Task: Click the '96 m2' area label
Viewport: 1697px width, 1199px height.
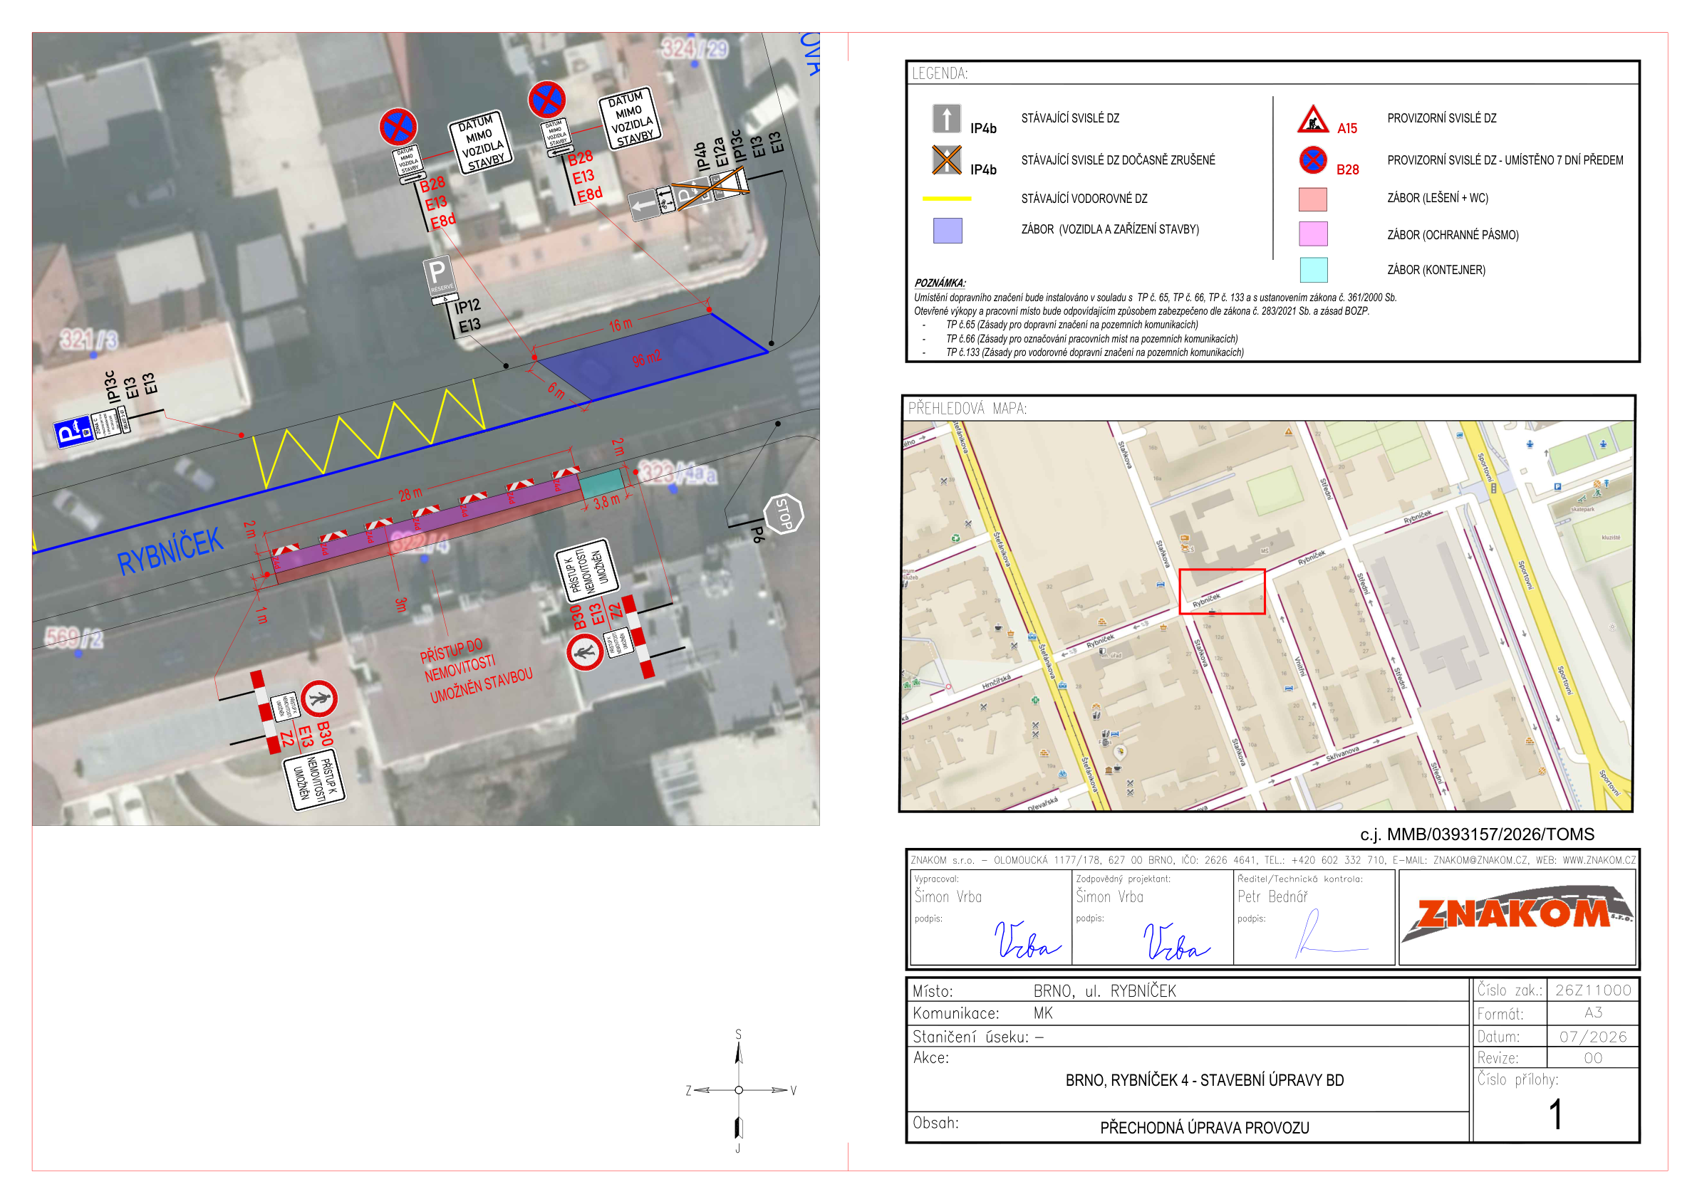Action: pos(647,359)
